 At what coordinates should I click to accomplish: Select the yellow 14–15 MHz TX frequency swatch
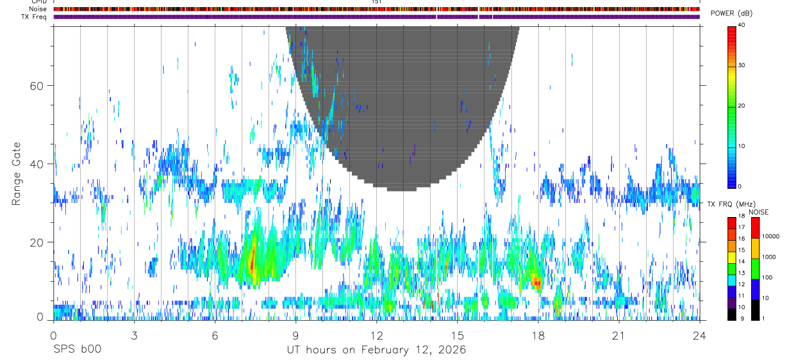coord(731,257)
